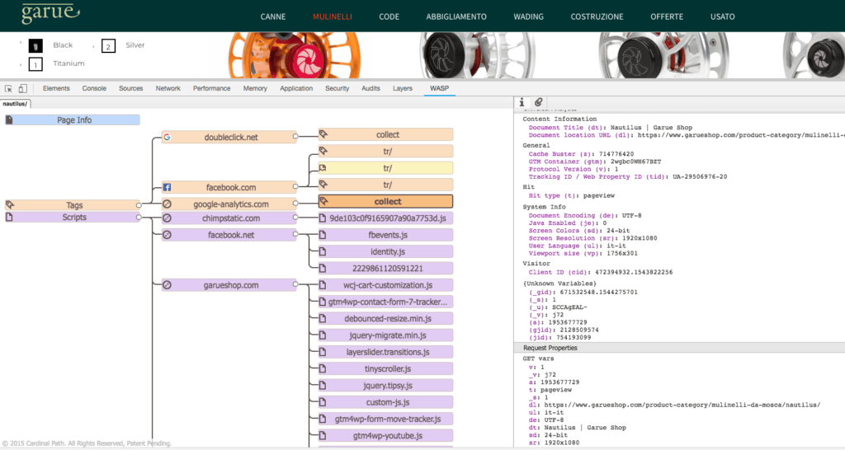Viewport: 845px width, 450px height.
Task: Collapse the facebook.net connector circle
Action: coord(295,234)
